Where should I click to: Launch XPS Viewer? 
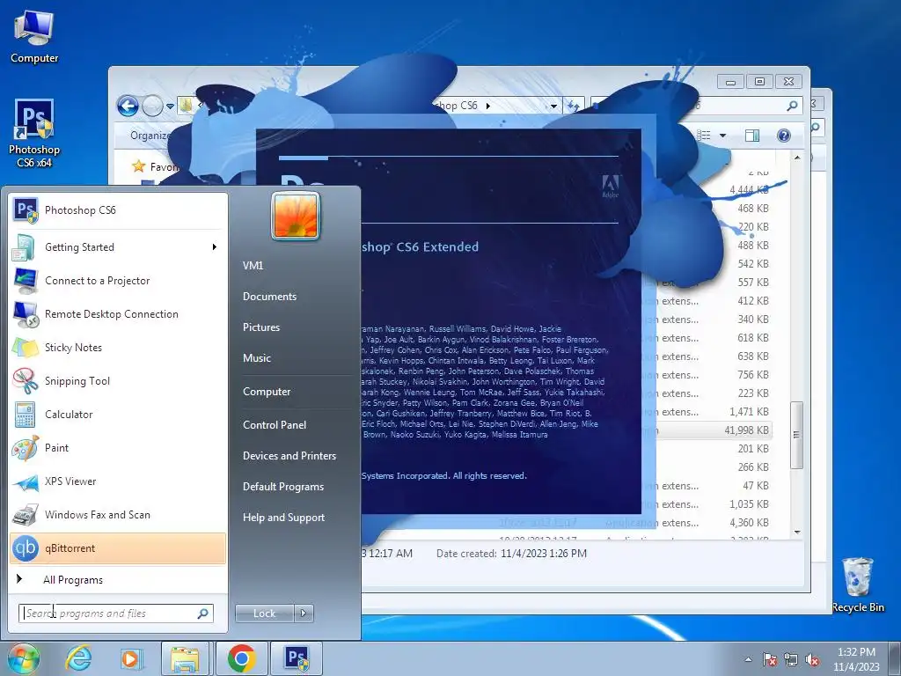(x=118, y=481)
